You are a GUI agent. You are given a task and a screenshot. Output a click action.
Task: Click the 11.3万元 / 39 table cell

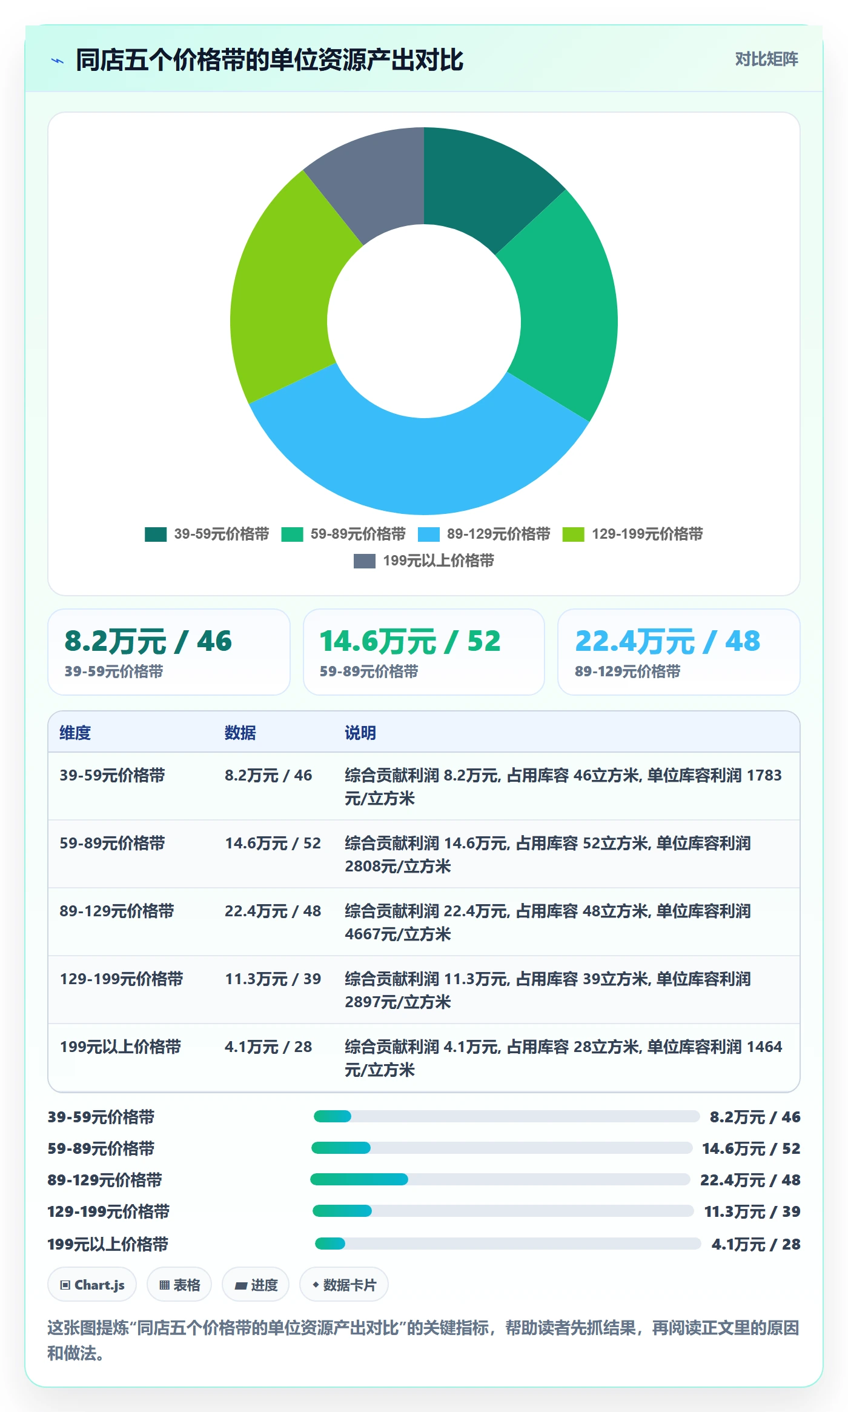pyautogui.click(x=273, y=979)
